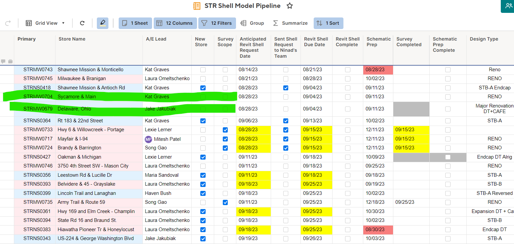Uncheck Sent Shell Request for Rt 183 & 22nd Street

286,121
